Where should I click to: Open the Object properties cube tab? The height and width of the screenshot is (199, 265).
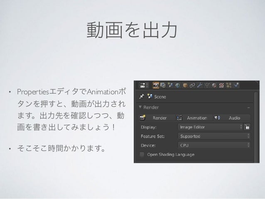tap(185, 85)
